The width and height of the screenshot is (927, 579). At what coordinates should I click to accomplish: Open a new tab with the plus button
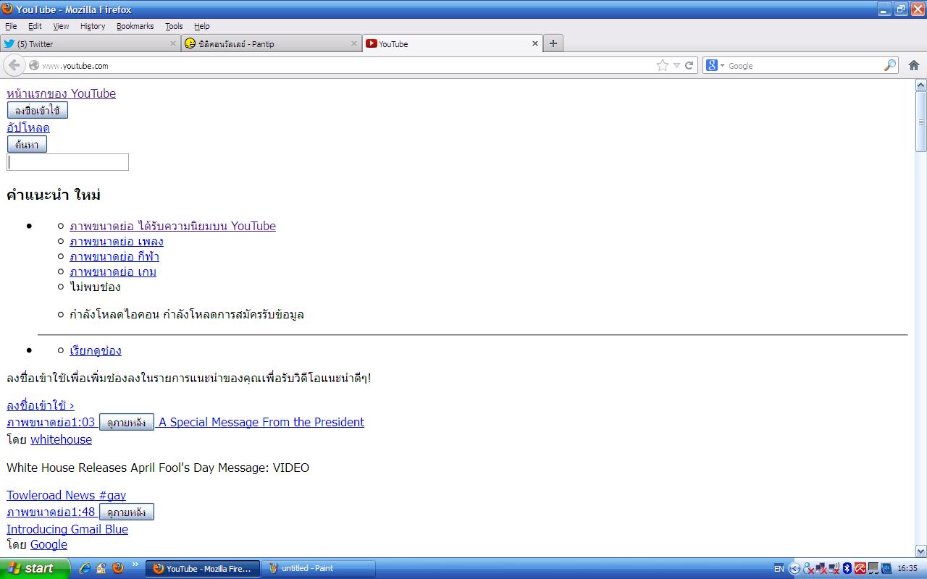[553, 43]
